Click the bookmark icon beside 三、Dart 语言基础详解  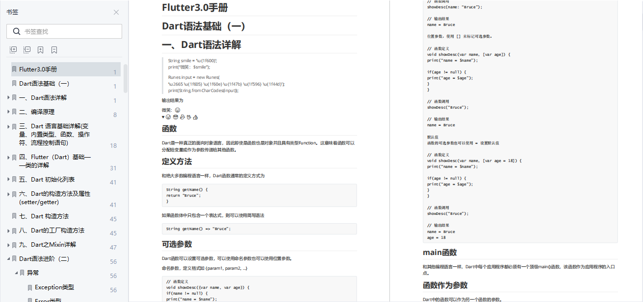click(15, 126)
